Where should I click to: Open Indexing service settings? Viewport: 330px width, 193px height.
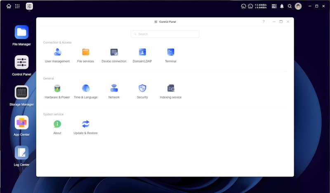(170, 92)
